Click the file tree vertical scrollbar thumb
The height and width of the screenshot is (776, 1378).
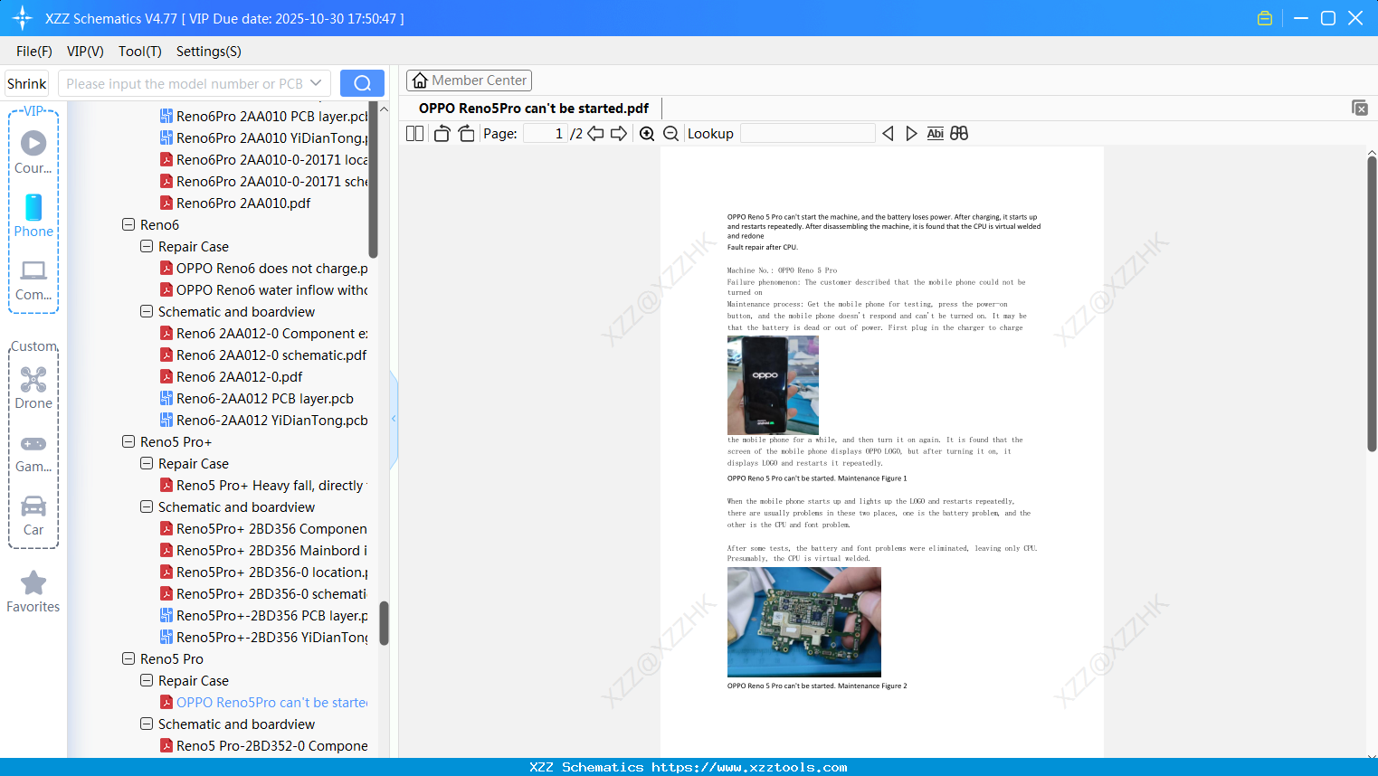click(384, 623)
